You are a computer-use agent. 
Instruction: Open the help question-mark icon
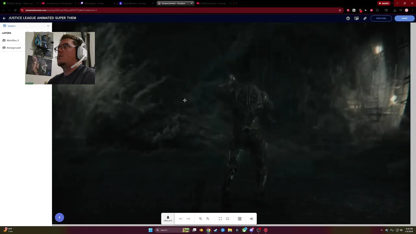click(x=348, y=18)
